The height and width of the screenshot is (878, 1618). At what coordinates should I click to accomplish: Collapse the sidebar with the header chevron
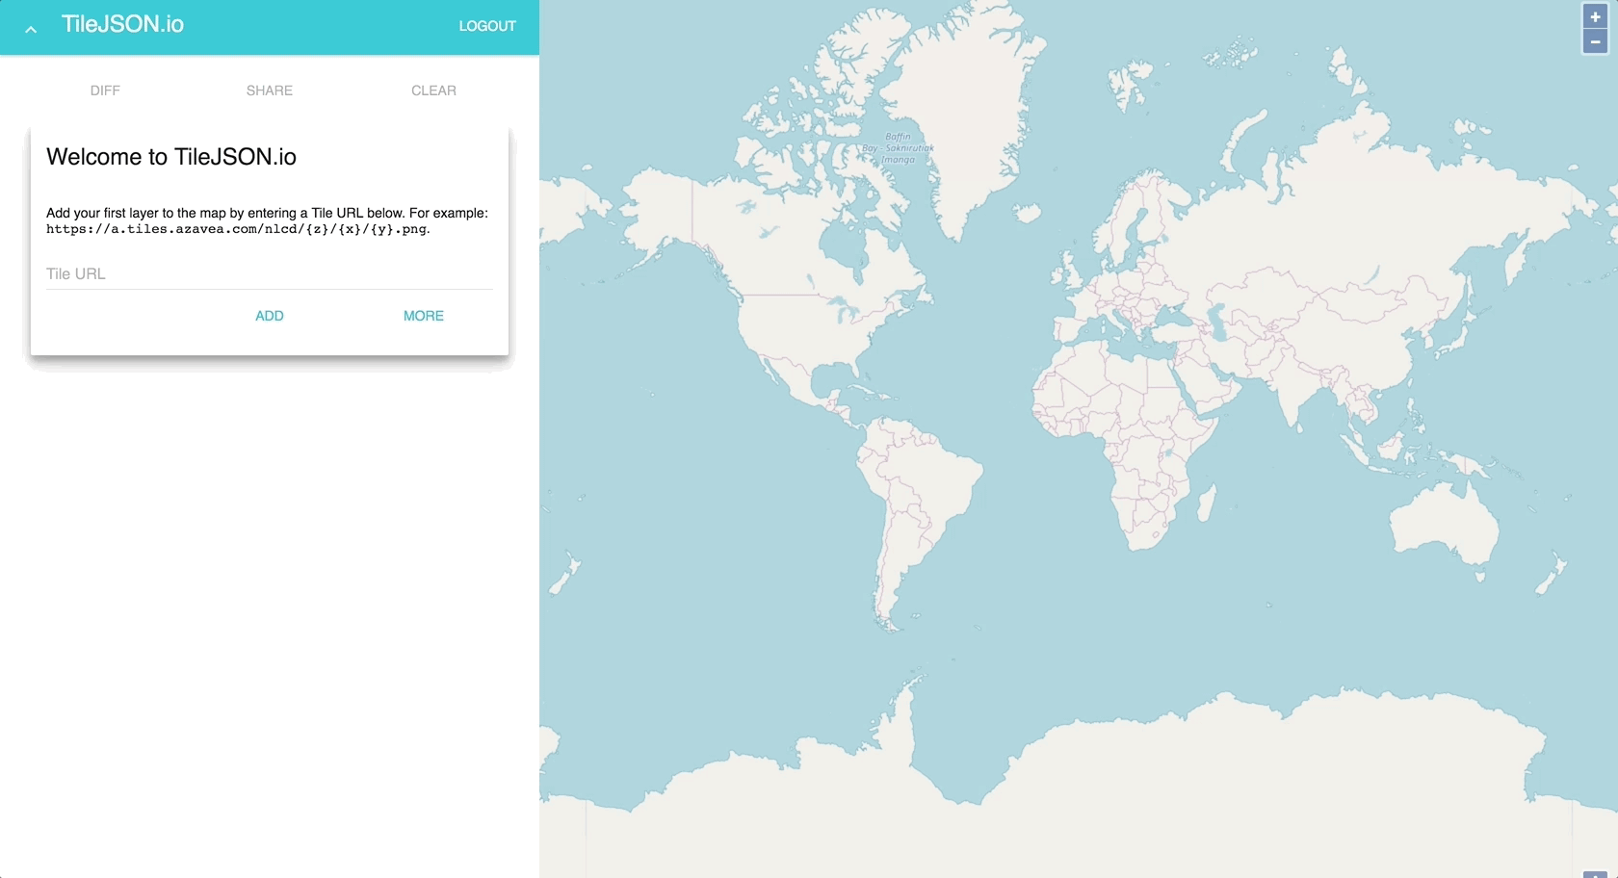point(31,29)
